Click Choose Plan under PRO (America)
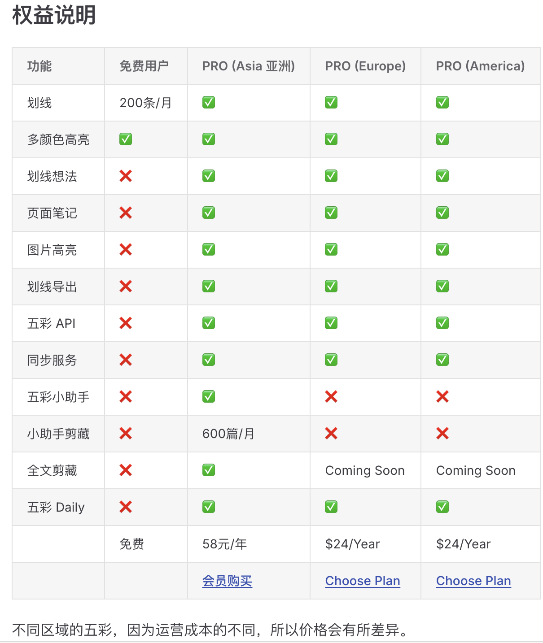 [473, 581]
